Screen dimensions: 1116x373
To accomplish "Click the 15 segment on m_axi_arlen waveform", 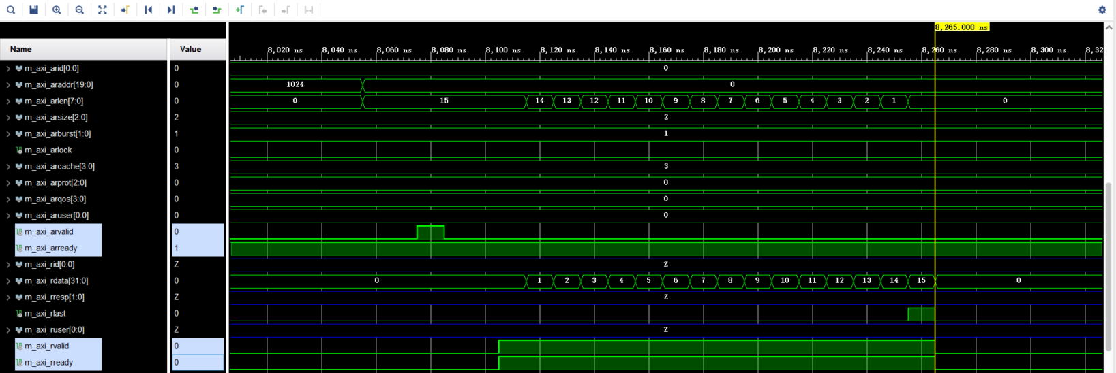I will point(444,101).
